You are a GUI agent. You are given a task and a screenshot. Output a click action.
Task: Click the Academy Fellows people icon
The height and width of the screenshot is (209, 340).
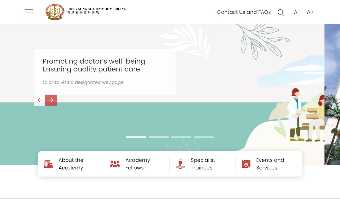click(x=115, y=164)
